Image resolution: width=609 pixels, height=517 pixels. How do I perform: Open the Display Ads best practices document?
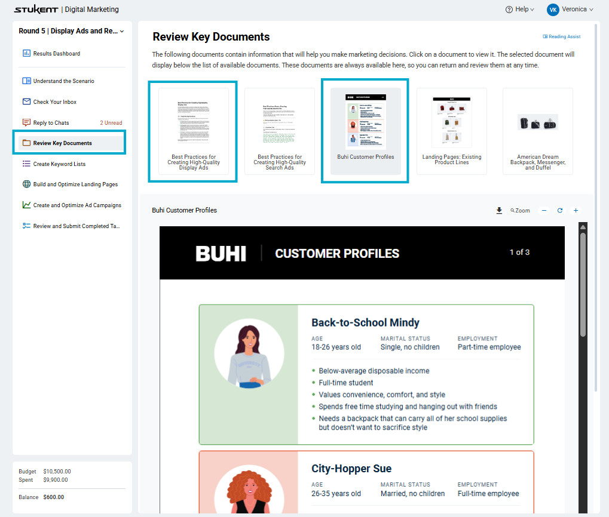[194, 131]
